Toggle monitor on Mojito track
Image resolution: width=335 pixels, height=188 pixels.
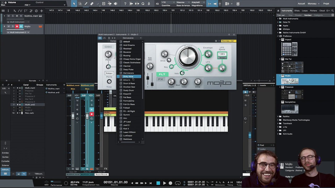click(x=21, y=26)
